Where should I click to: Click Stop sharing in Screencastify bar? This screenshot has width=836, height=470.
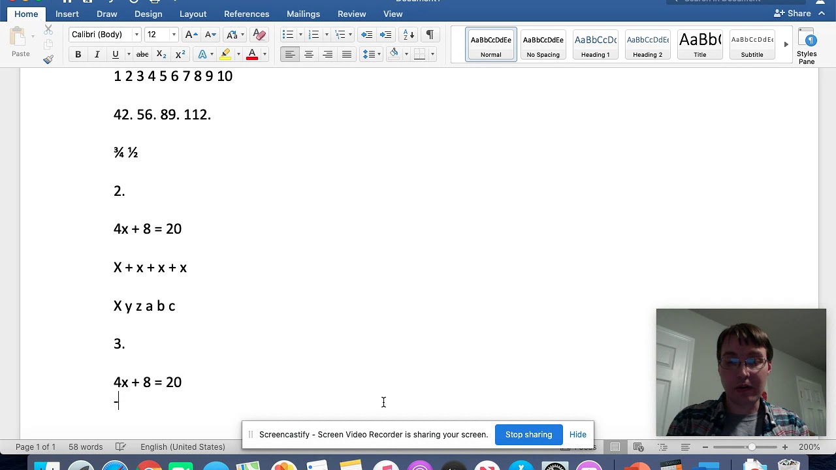tap(528, 435)
